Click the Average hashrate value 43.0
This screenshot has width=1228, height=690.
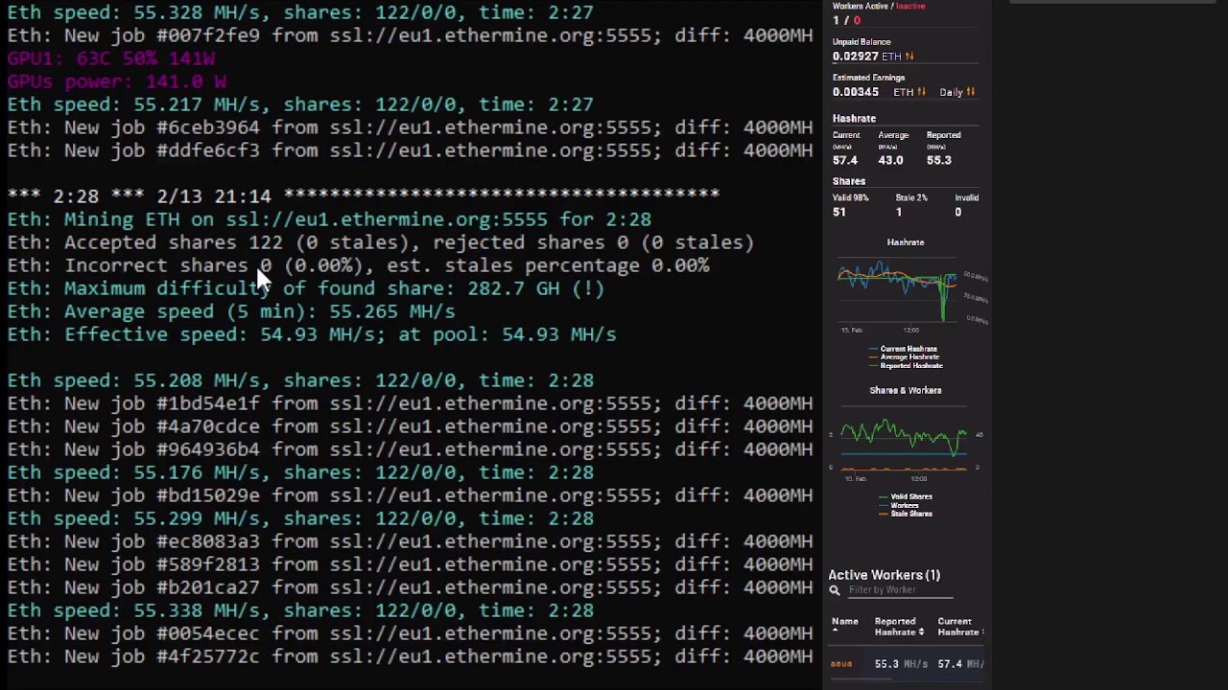tap(890, 160)
